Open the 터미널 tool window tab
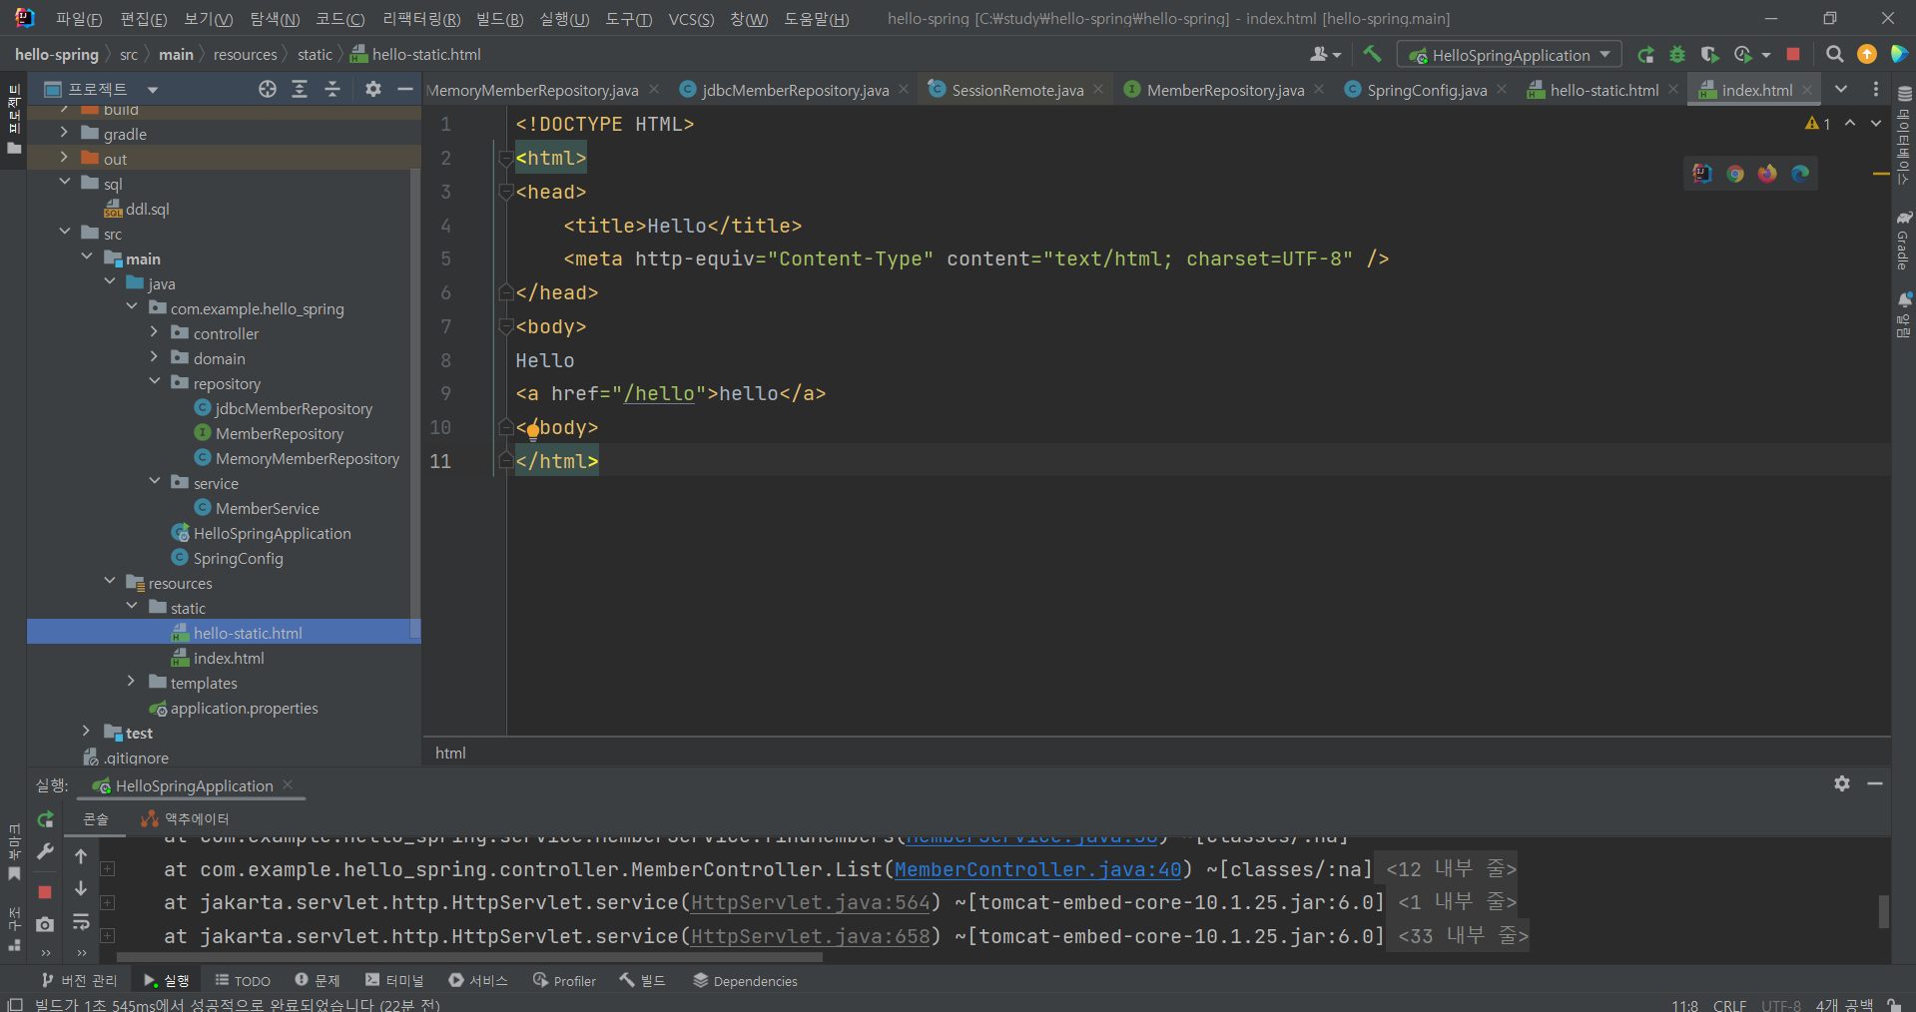The height and width of the screenshot is (1012, 1916). 395,980
